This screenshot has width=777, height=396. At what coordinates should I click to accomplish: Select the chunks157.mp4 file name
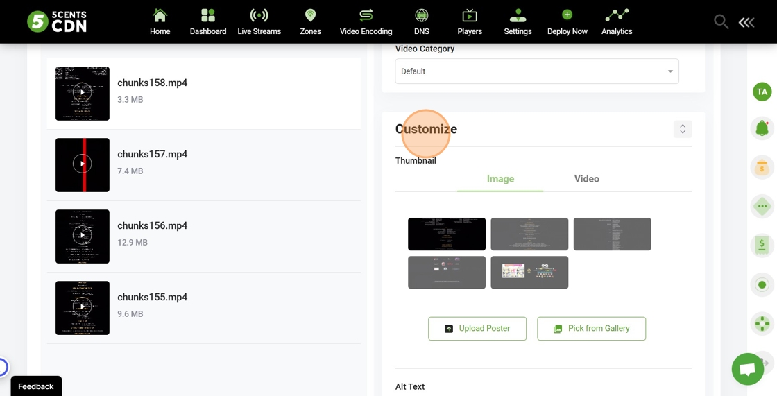(x=152, y=154)
